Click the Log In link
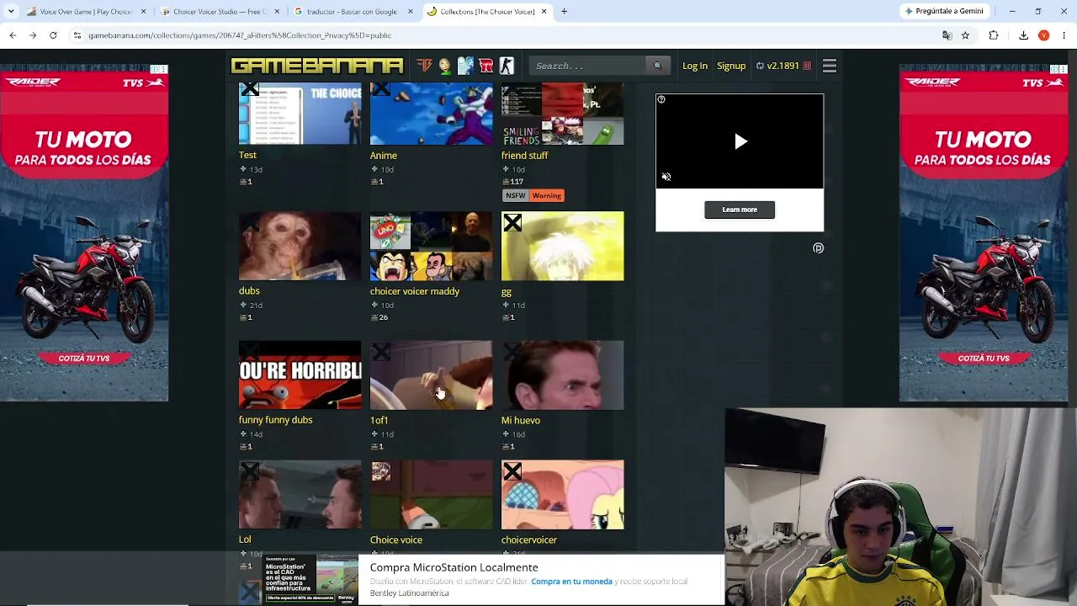 [695, 66]
